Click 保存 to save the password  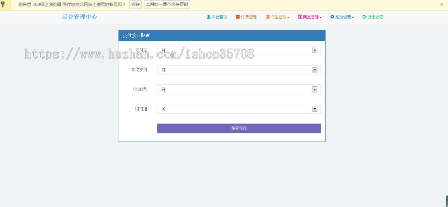[x=136, y=4]
